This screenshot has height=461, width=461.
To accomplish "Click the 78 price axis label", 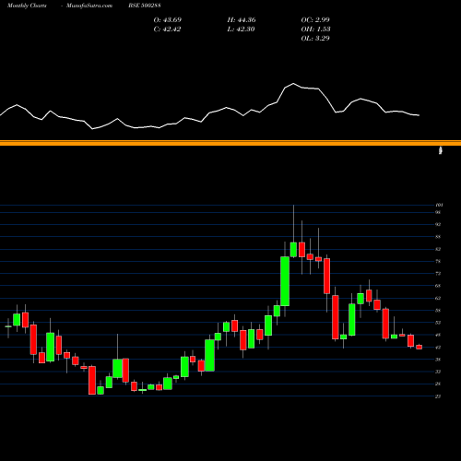I will tap(438, 261).
